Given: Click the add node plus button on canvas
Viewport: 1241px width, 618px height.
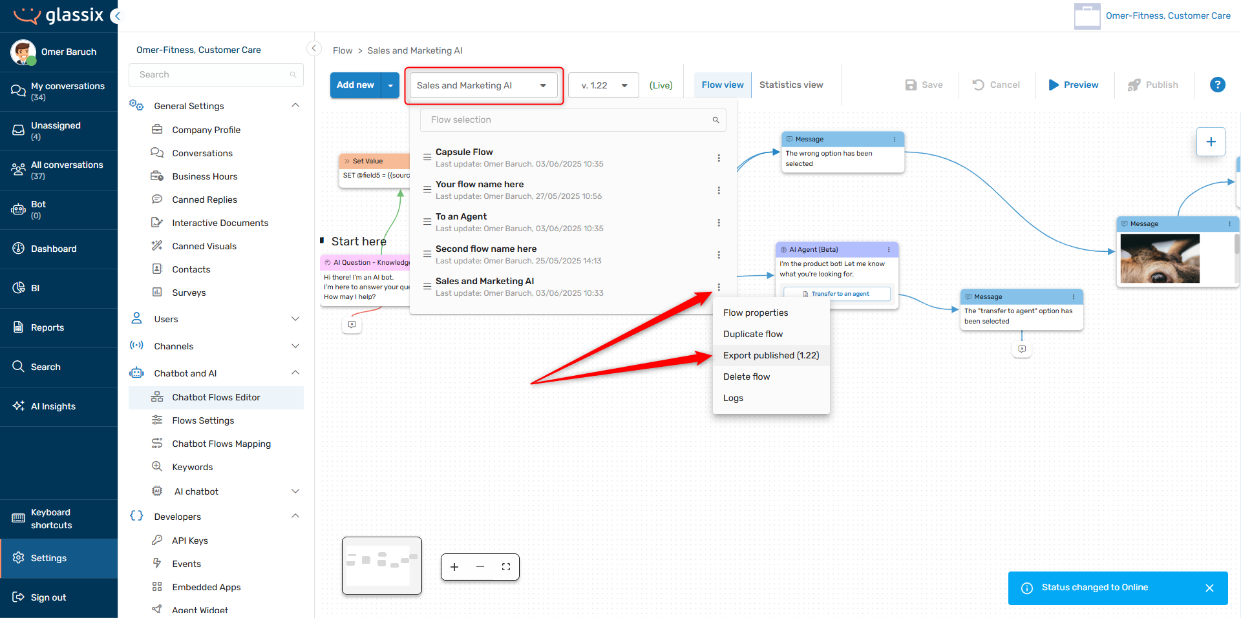Looking at the screenshot, I should click(x=1211, y=141).
